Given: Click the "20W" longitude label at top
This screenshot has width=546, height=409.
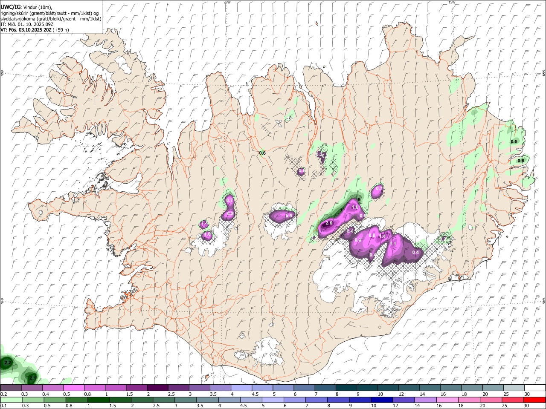Looking at the screenshot, I should pos(227,2).
